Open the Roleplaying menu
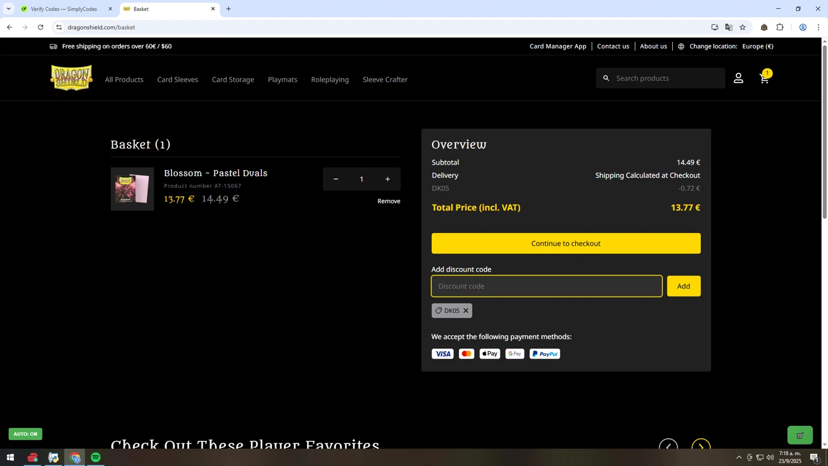The height and width of the screenshot is (466, 828). pos(330,80)
